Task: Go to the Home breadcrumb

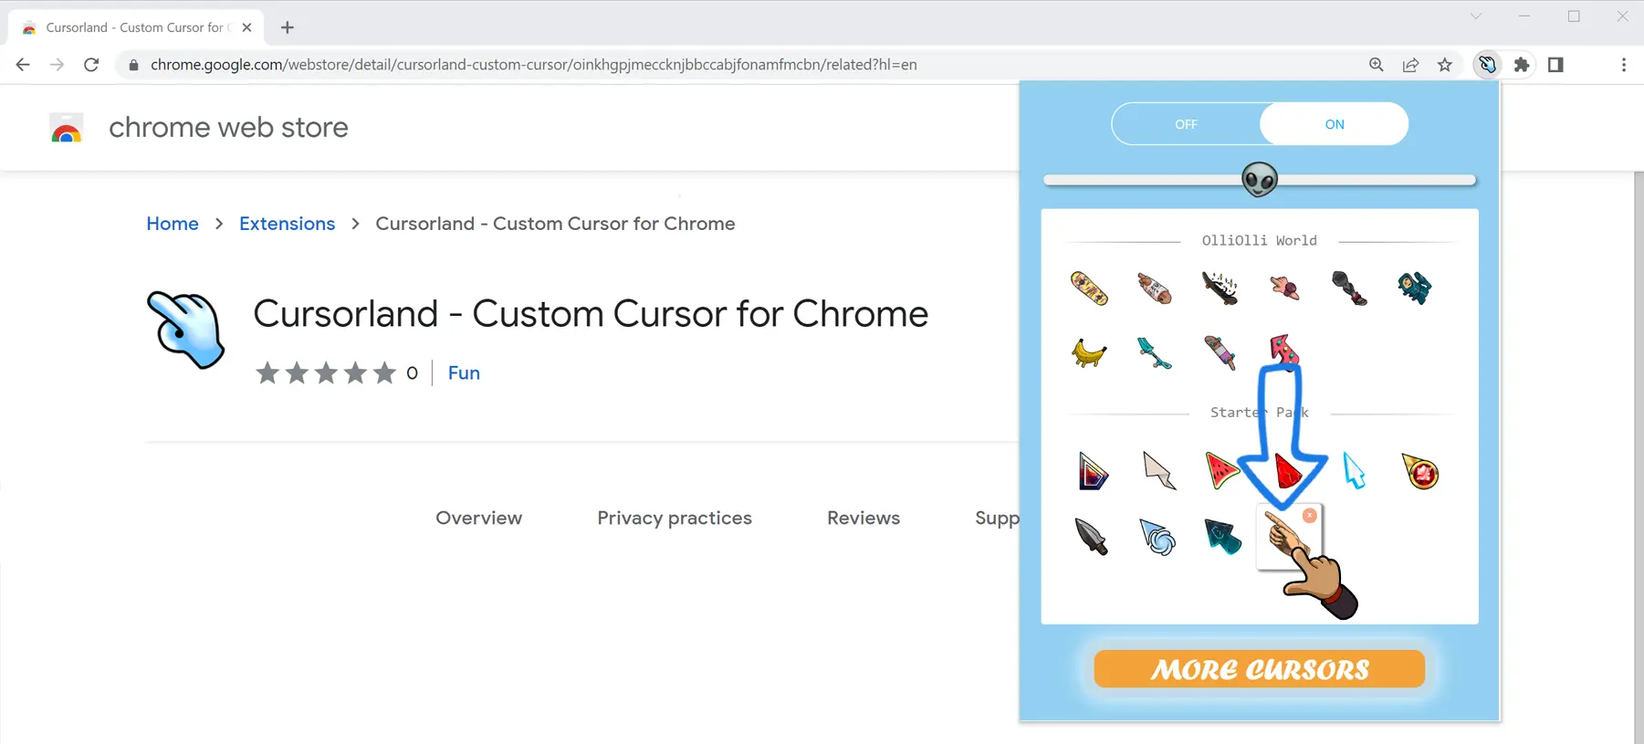Action: coord(173,224)
